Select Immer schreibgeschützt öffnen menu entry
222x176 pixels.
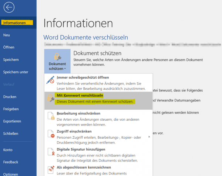coord(98,83)
